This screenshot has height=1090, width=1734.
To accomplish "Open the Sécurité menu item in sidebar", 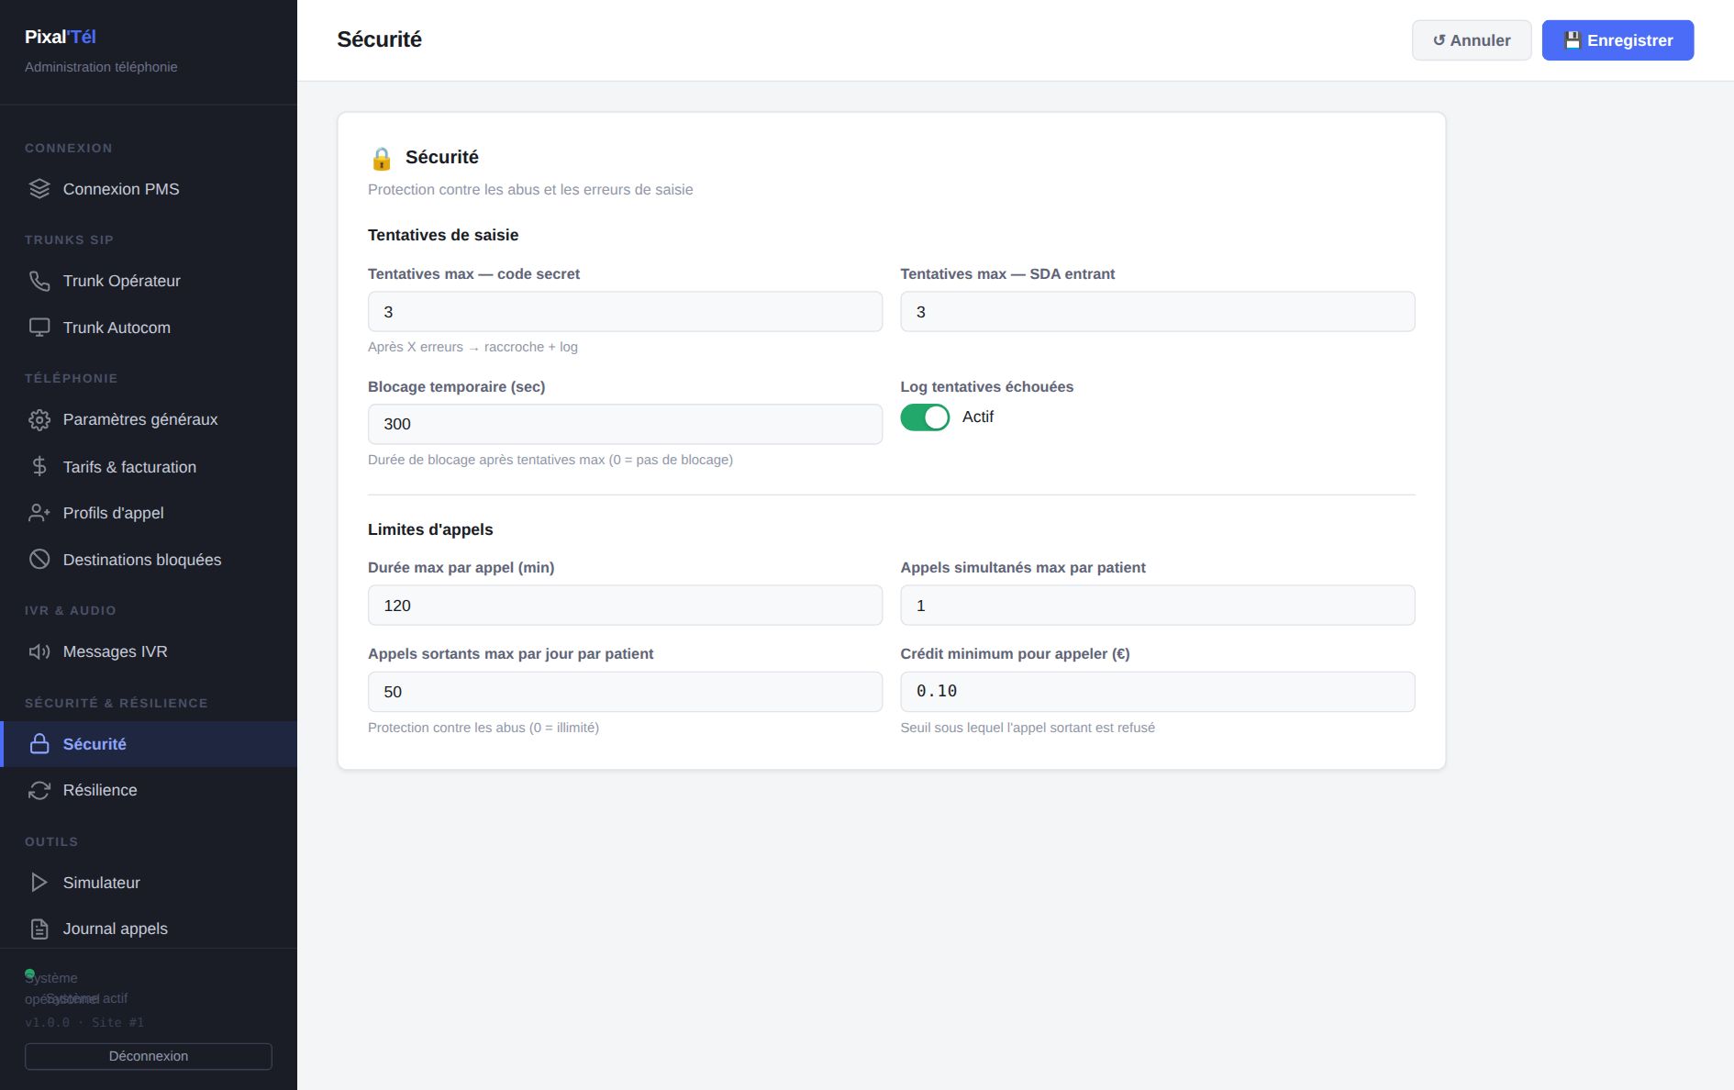I will tap(149, 744).
